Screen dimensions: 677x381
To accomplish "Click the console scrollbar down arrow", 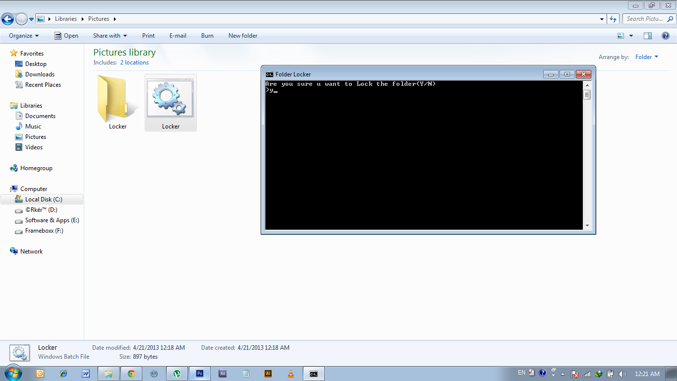I will pyautogui.click(x=587, y=226).
